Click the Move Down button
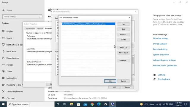Image resolution: width=190 pixels, height=107 pixels. (123, 53)
